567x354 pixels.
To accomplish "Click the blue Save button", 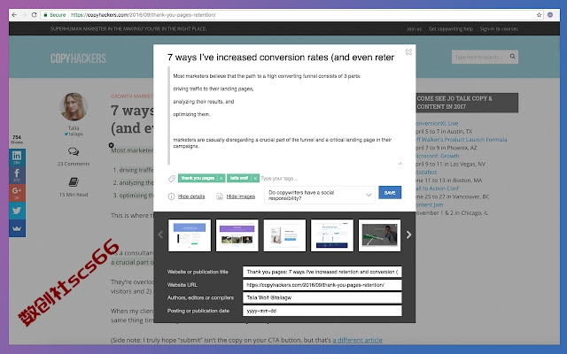I will [390, 193].
